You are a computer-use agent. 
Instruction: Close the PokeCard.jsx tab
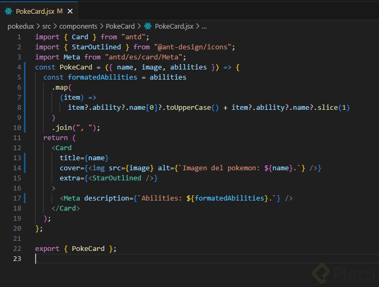pos(70,11)
